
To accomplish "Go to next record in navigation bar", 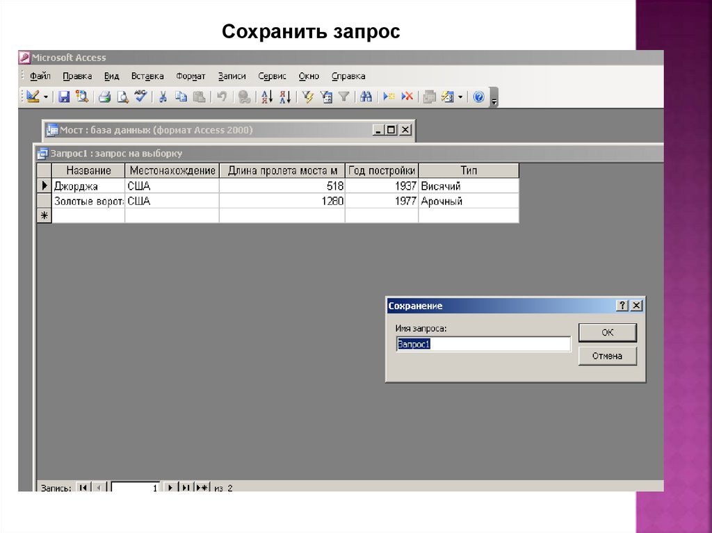I will click(170, 488).
